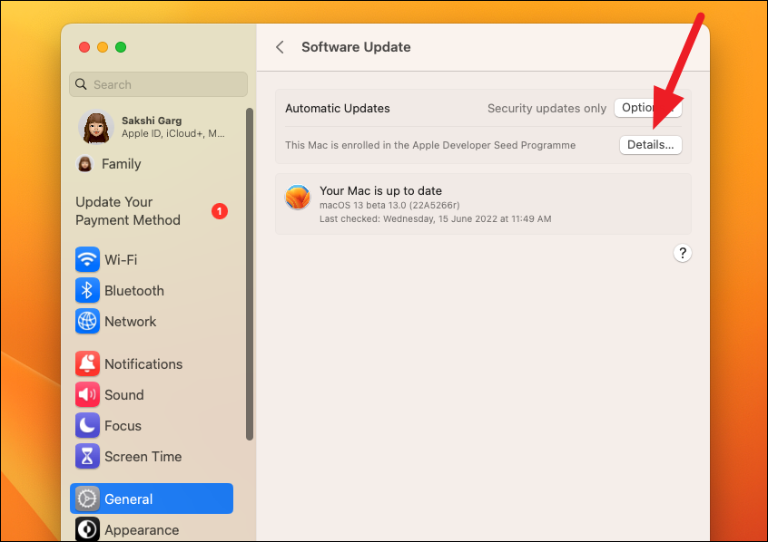The height and width of the screenshot is (542, 768).
Task: Click the Family avatar icon
Action: (x=84, y=164)
